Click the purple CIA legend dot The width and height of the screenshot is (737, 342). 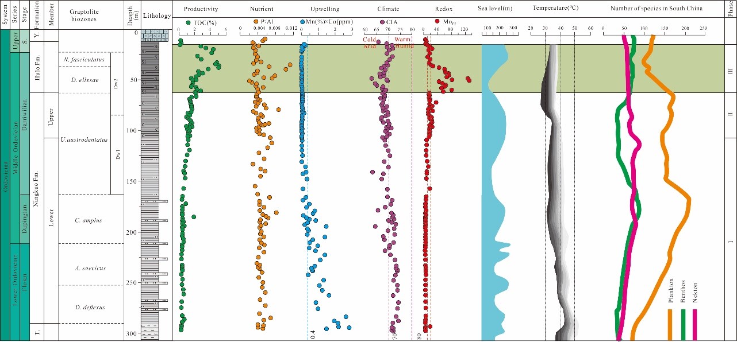point(381,22)
